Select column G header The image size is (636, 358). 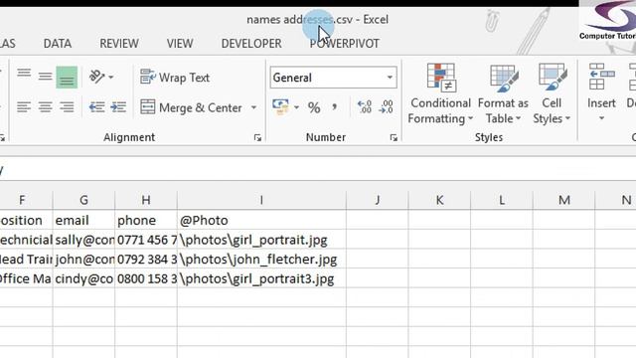click(x=83, y=200)
